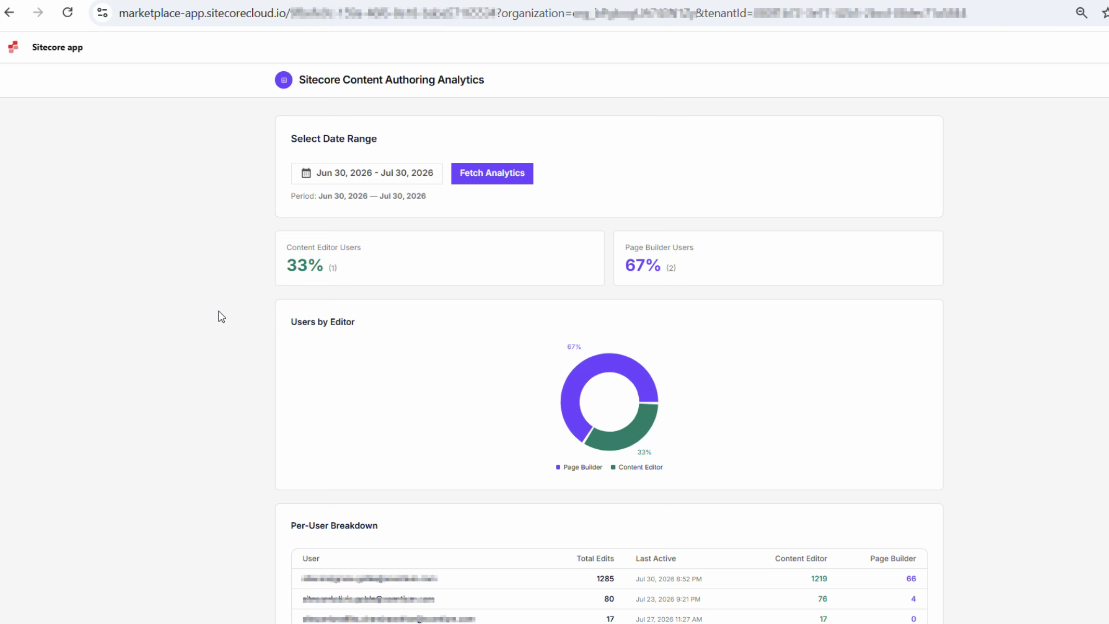Click the browser forward arrow
This screenshot has width=1109, height=624.
pos(38,12)
